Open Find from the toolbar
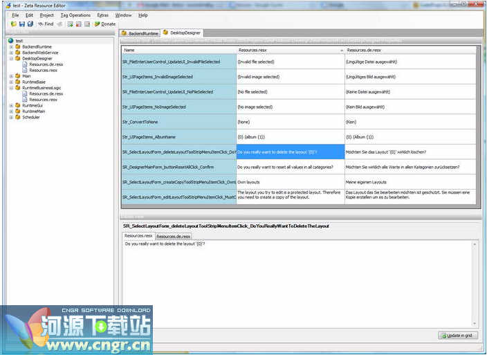Screen dimensions: 487x355 click(46, 24)
